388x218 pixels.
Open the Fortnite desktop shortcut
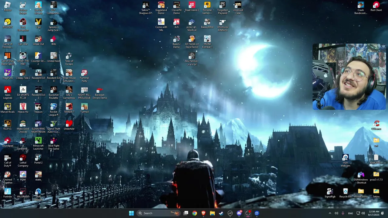[8, 193]
